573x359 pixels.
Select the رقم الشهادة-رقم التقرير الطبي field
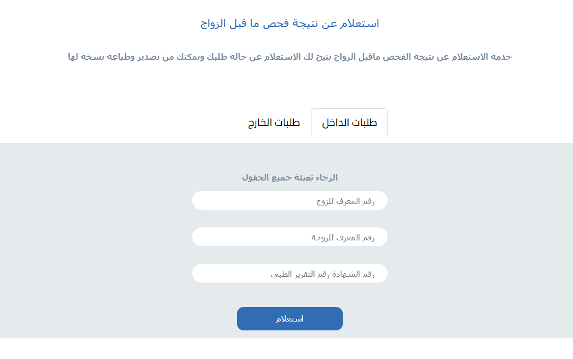pos(290,274)
